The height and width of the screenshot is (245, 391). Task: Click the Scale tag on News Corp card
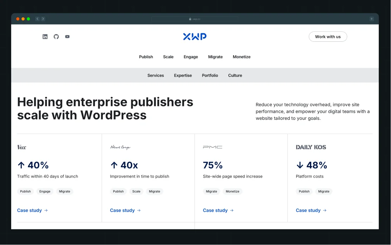[x=136, y=191]
